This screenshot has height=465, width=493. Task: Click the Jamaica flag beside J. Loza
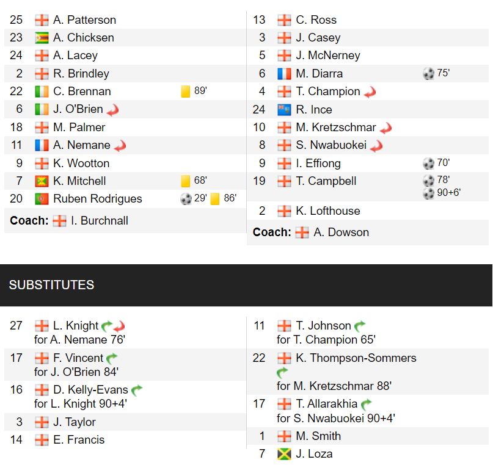click(x=284, y=454)
